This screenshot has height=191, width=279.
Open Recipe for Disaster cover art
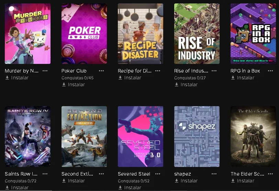[x=141, y=34]
